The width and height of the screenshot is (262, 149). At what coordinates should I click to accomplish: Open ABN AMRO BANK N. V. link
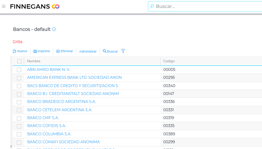pyautogui.click(x=49, y=69)
